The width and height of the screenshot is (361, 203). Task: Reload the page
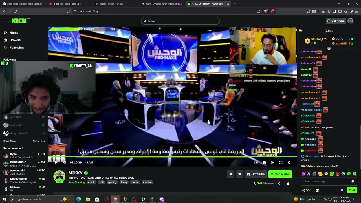(15, 11)
